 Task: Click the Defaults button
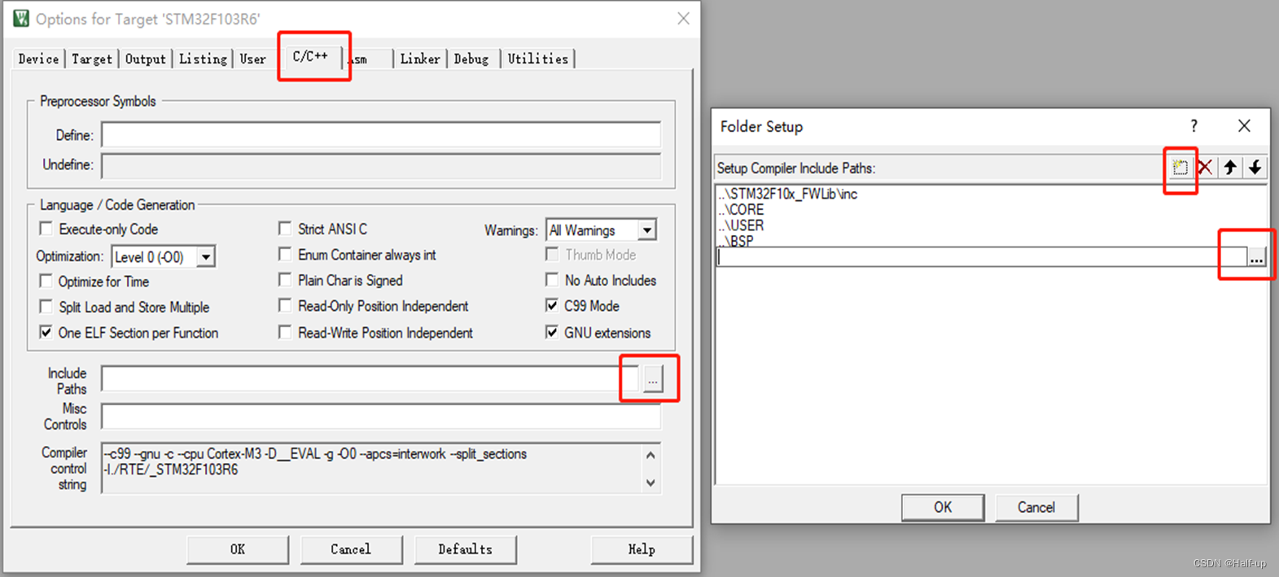pos(465,549)
